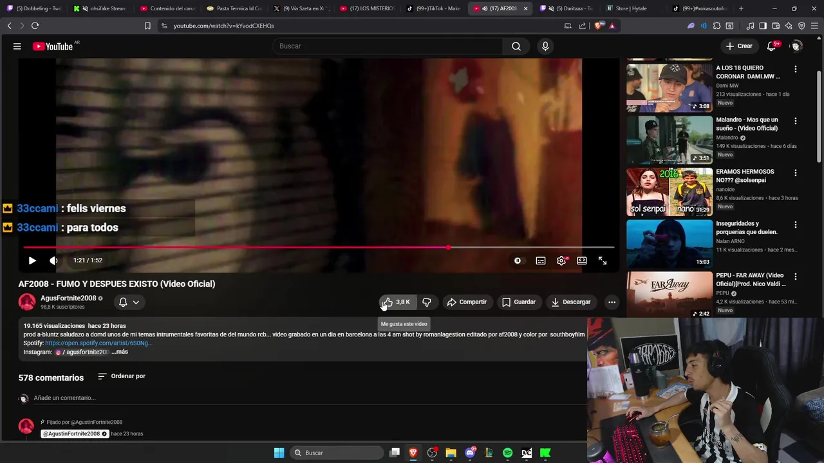Dislike the video with thumbs down
This screenshot has height=463, width=824.
coord(426,302)
